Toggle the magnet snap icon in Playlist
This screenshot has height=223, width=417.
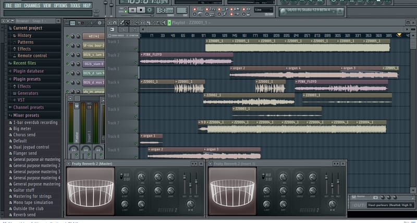click(115, 23)
